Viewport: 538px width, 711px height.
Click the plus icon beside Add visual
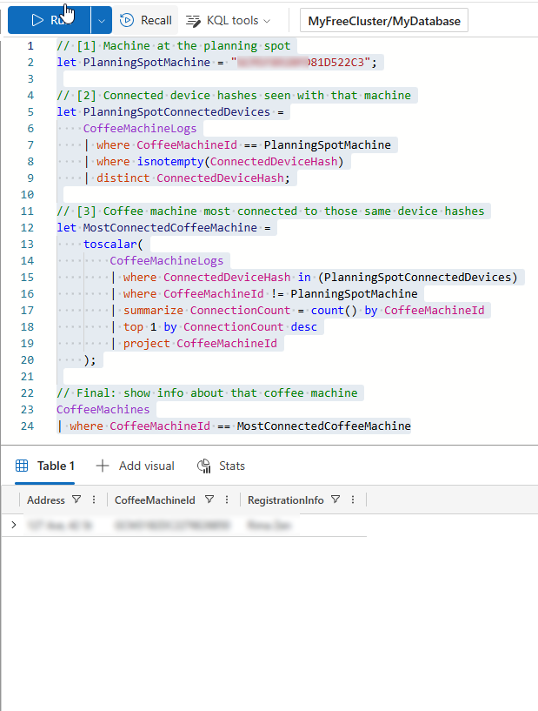pos(103,466)
